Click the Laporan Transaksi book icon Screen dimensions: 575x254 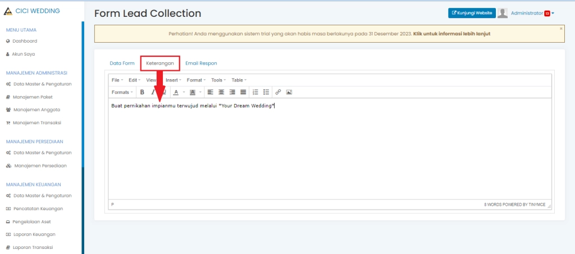(8, 247)
